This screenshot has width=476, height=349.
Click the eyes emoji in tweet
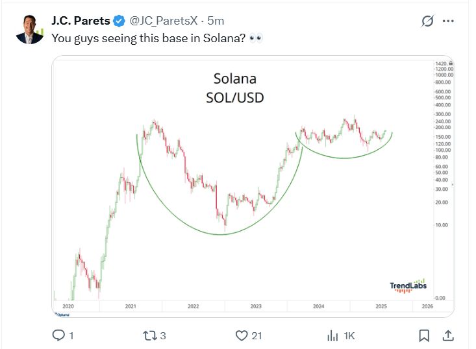257,38
